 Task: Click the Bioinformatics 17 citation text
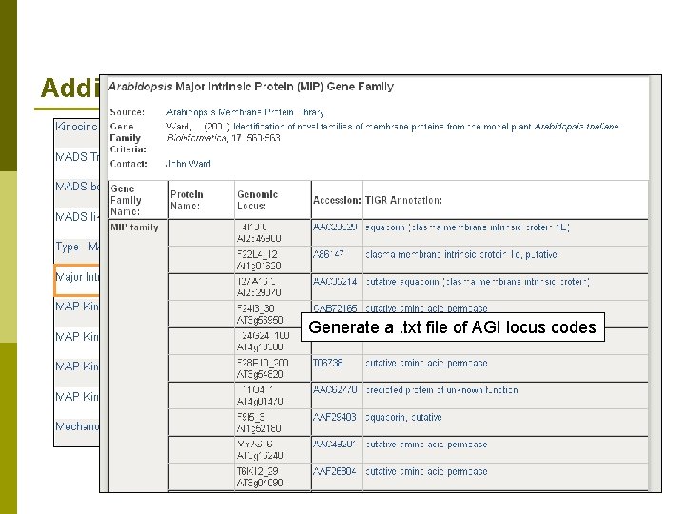click(224, 138)
